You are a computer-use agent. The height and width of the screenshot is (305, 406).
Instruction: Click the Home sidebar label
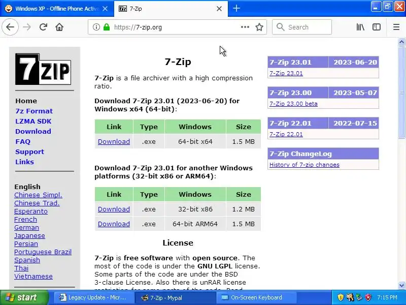coord(26,101)
